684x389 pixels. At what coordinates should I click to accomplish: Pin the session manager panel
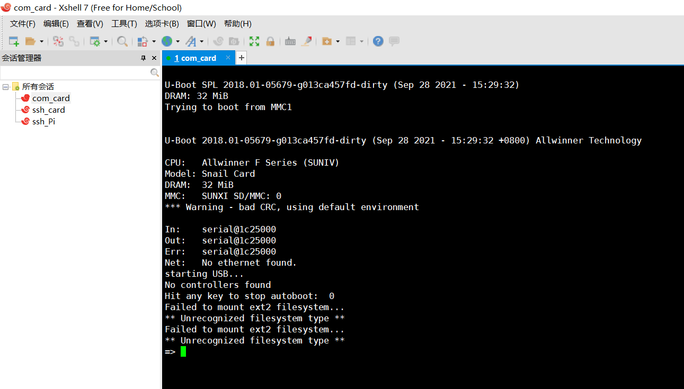143,58
